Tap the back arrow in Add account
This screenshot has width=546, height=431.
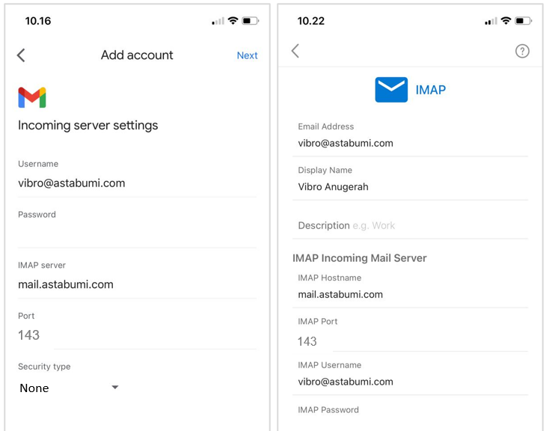coord(21,55)
